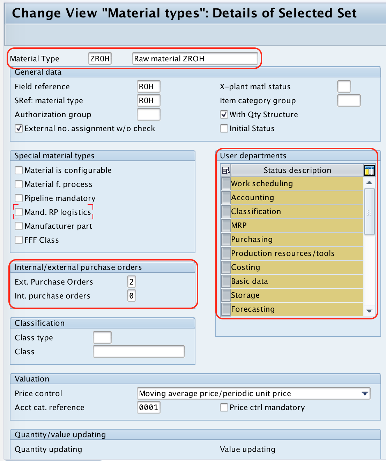The height and width of the screenshot is (461, 386).
Task: Click the select-all rows icon in User departments
Action: [x=226, y=170]
